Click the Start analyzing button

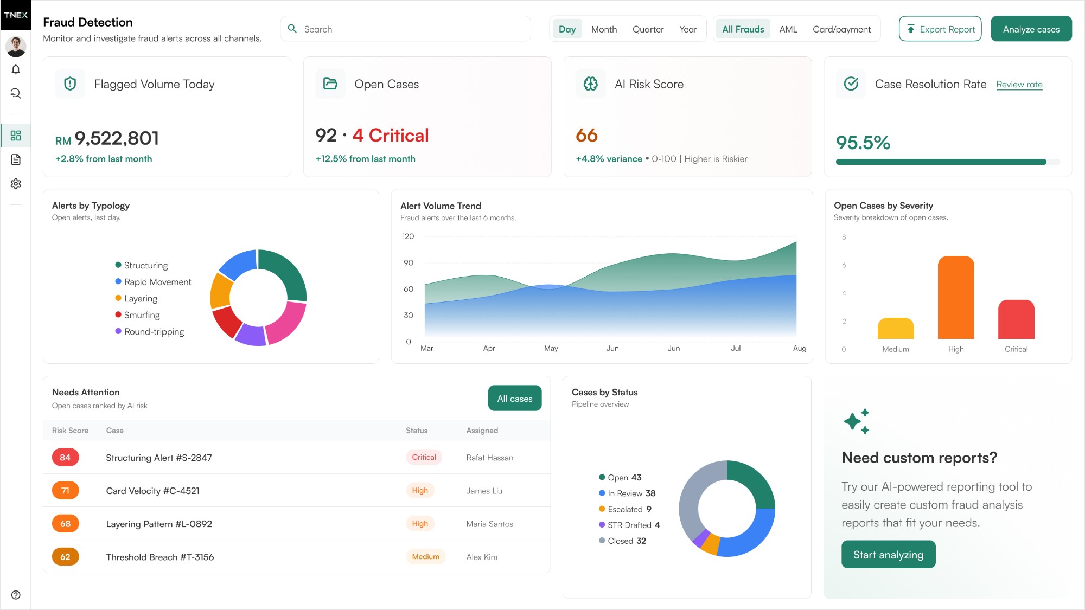pyautogui.click(x=888, y=554)
